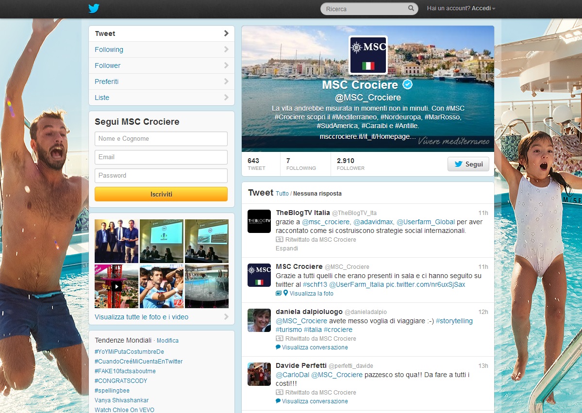Switch to Nessuna risposta filter

tap(317, 193)
